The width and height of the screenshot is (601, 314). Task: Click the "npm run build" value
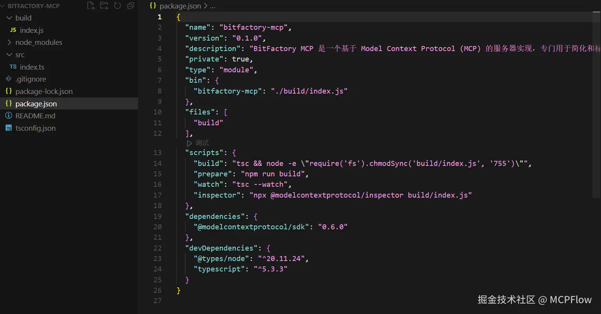click(x=273, y=174)
